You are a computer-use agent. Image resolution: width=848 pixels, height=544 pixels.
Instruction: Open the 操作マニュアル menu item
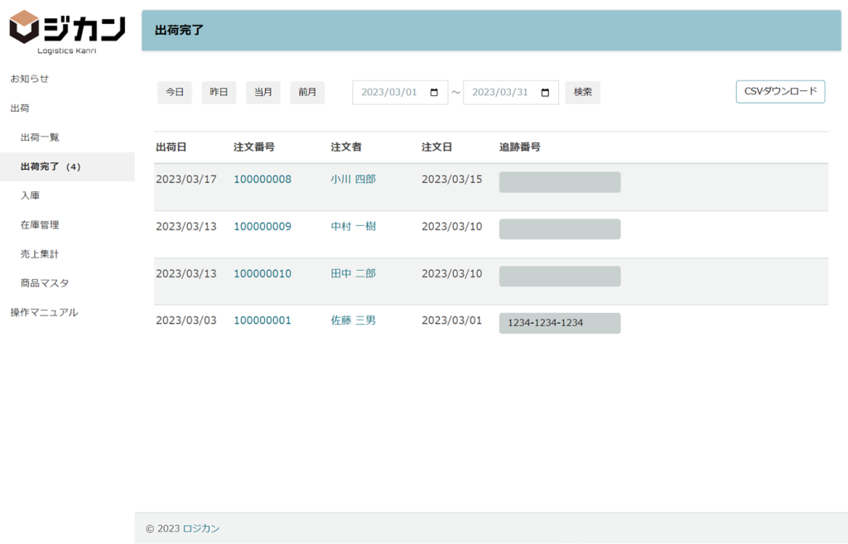click(44, 312)
